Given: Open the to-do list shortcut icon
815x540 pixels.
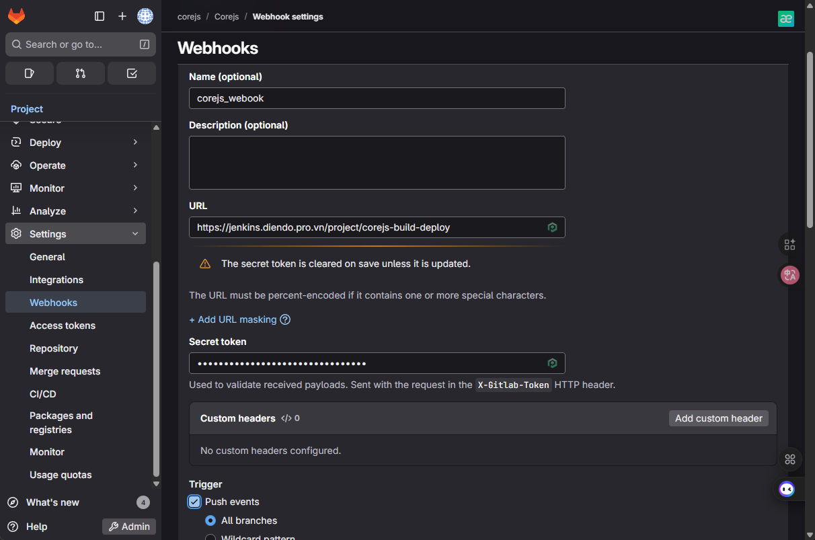Looking at the screenshot, I should pyautogui.click(x=132, y=73).
